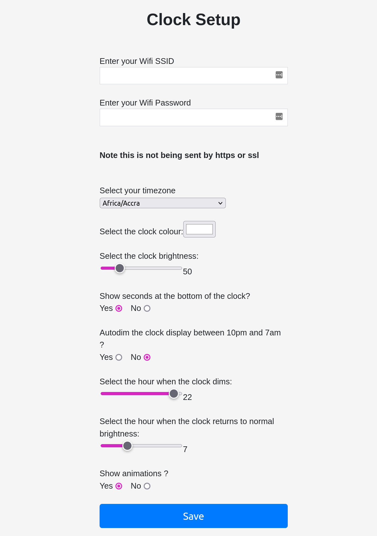Click the password manager icon in SSID field
Image resolution: width=377 pixels, height=536 pixels.
coord(279,75)
